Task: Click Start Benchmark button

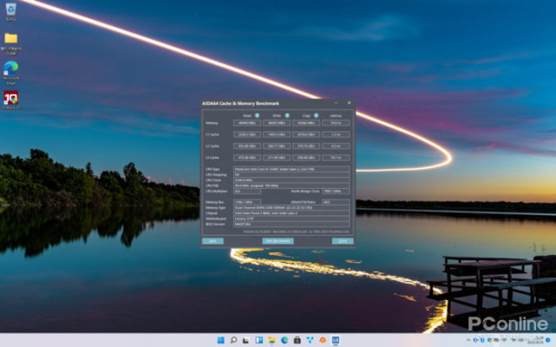Action: pyautogui.click(x=278, y=240)
